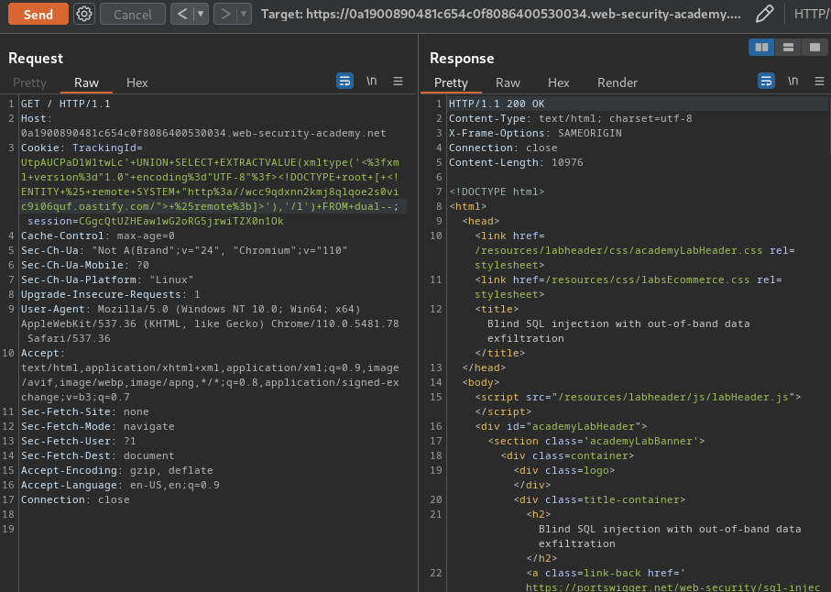Click the Content-Type response header
Viewport: 831px width, 592px height.
(x=570, y=119)
